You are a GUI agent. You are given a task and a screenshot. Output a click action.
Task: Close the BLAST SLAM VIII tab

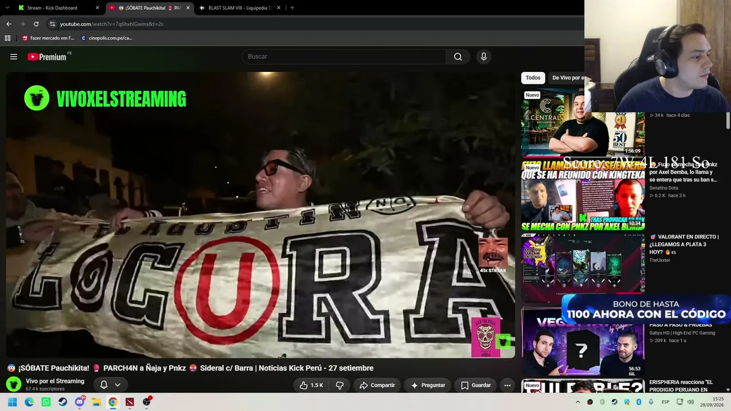(279, 8)
